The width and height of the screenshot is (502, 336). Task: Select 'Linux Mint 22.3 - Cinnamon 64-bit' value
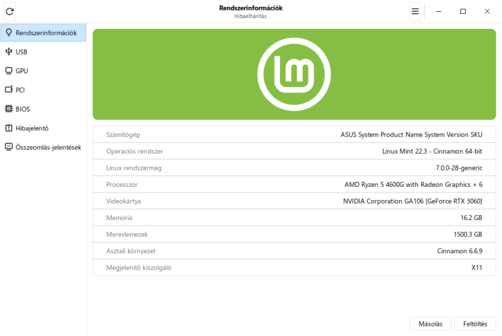pyautogui.click(x=432, y=151)
